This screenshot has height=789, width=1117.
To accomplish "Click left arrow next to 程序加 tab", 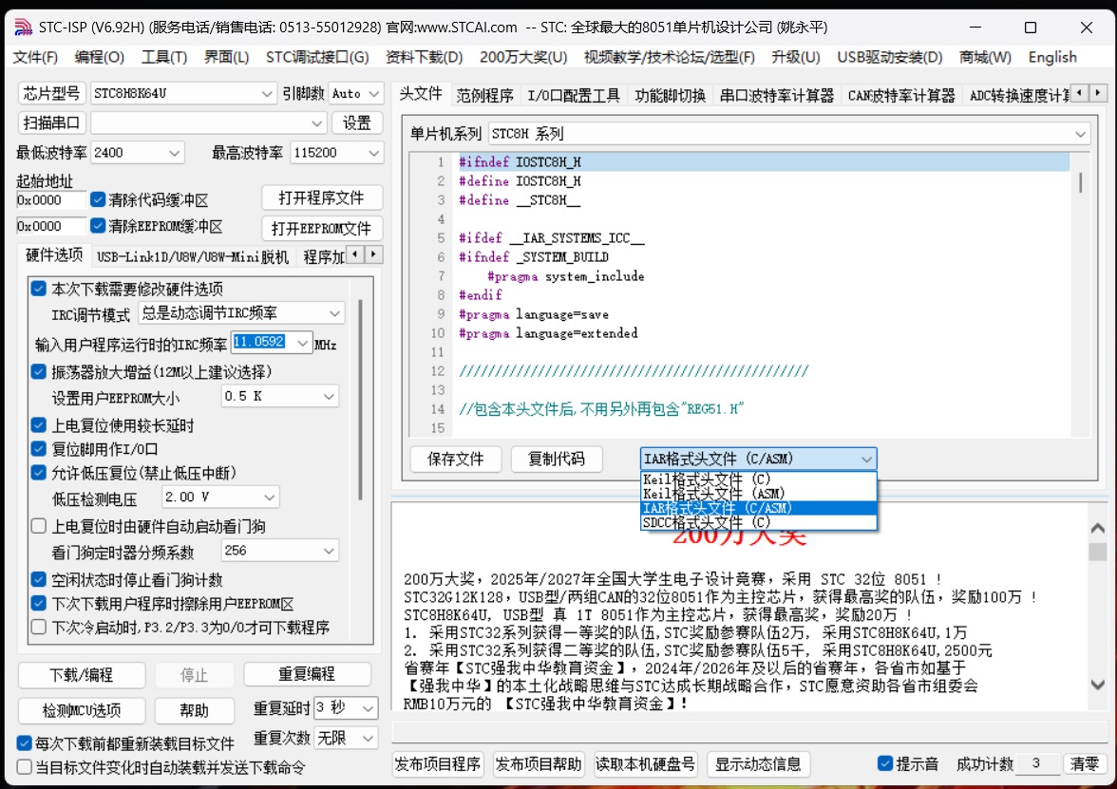I will 355,254.
